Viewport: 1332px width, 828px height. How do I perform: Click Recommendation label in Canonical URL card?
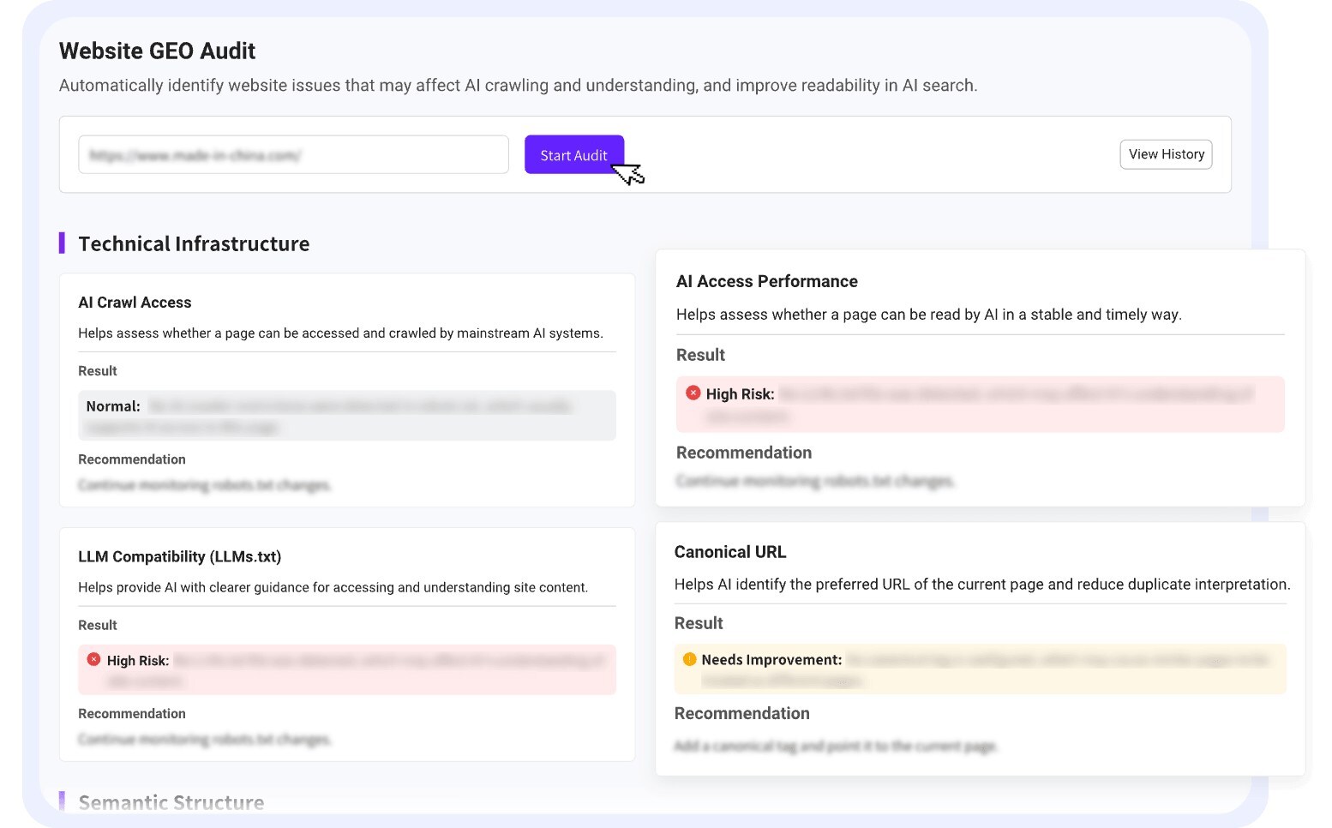[741, 713]
